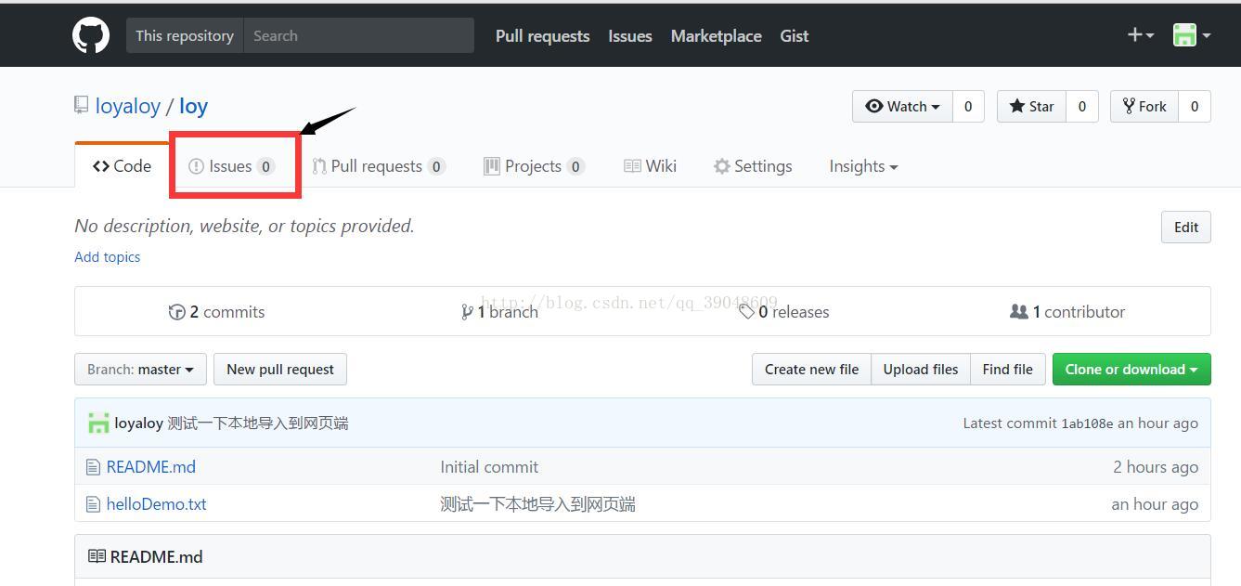This screenshot has width=1241, height=586.
Task: Click Find file button
Action: pyautogui.click(x=1008, y=369)
